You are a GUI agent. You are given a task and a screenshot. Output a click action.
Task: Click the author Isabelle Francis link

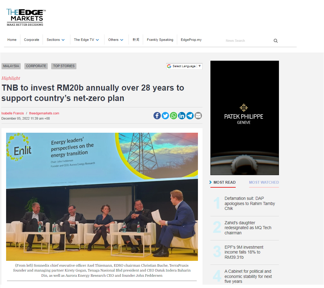tap(12, 113)
